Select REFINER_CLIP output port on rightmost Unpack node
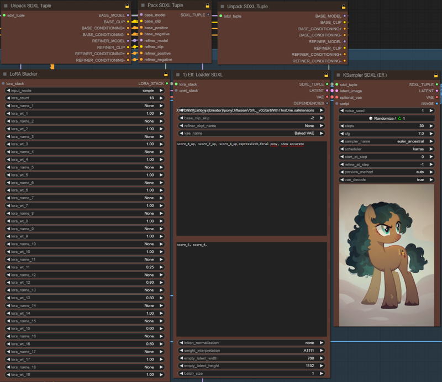Viewport: 442px width, 382px height. [344, 48]
